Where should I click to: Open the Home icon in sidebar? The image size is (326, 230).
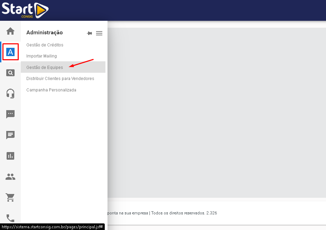click(x=10, y=31)
